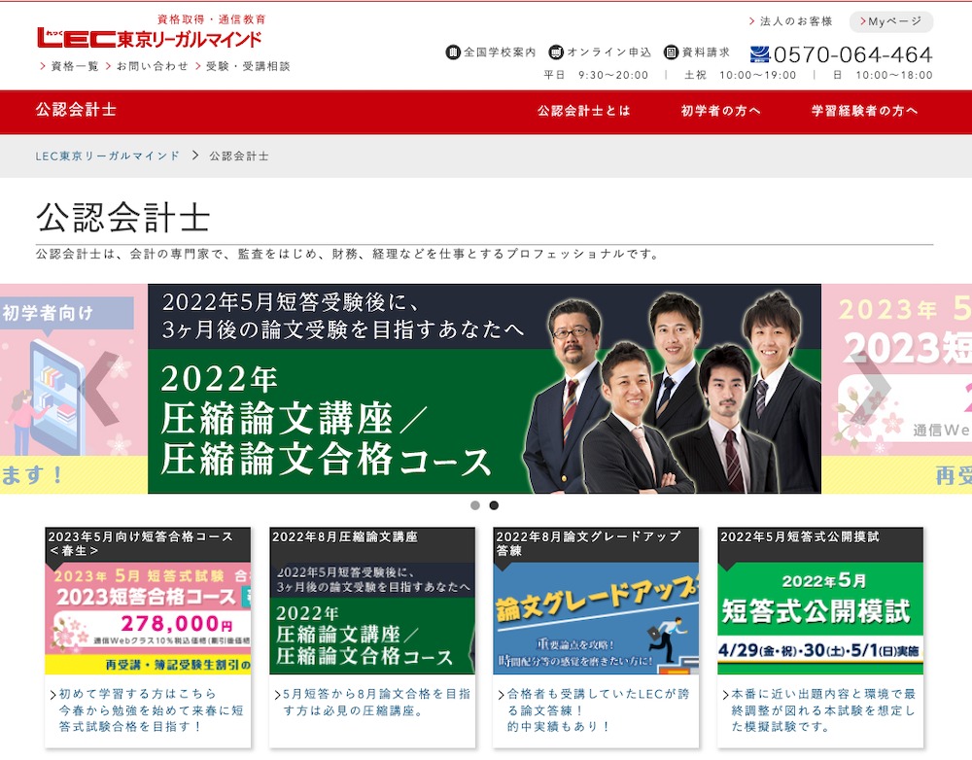
Task: Open 初学者の方へ menu item
Action: pyautogui.click(x=720, y=111)
